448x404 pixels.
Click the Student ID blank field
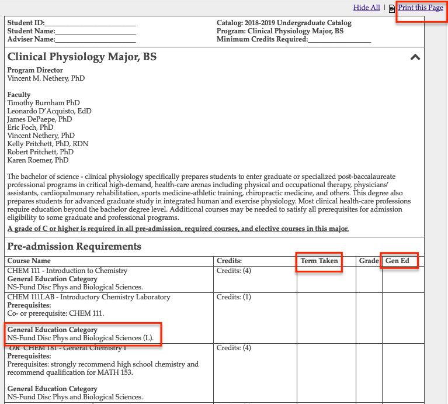tap(91, 23)
